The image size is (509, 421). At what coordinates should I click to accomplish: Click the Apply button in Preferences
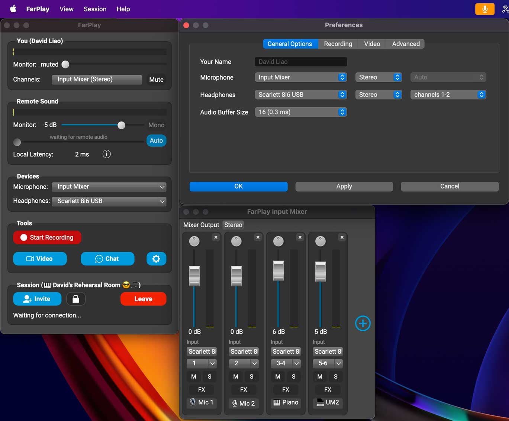point(344,186)
